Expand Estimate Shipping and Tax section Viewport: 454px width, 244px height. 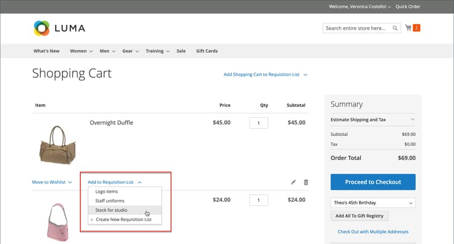pyautogui.click(x=373, y=120)
